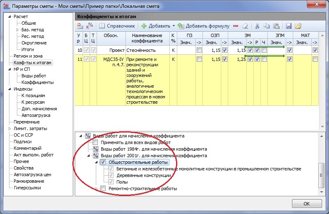Open Округление section
The height and width of the screenshot is (214, 329).
click(x=34, y=43)
